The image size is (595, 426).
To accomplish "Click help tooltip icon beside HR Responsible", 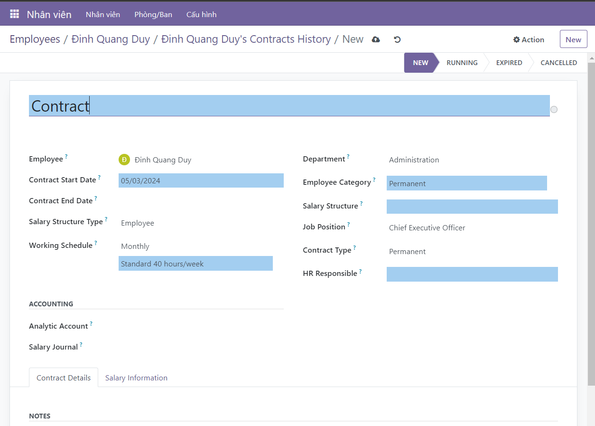I will point(361,271).
